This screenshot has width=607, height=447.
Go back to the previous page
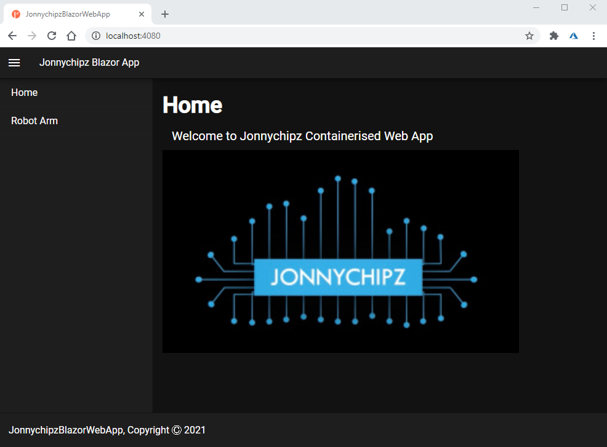click(x=12, y=36)
